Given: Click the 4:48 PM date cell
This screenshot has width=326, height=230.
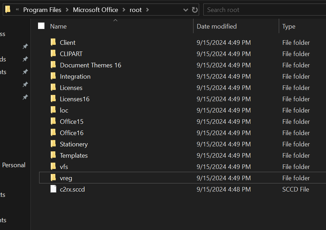Looking at the screenshot, I should coord(223,189).
